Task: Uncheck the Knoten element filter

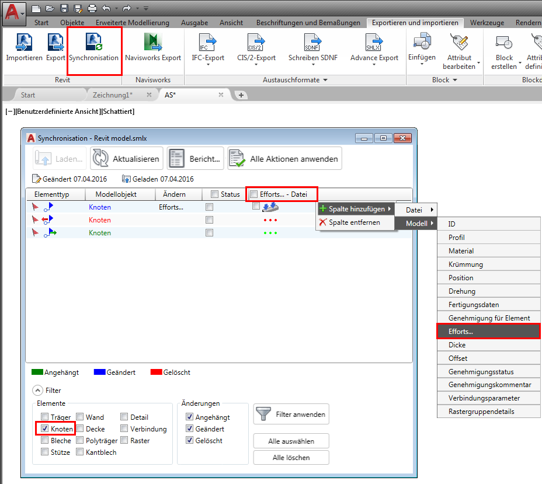Action: coord(44,429)
